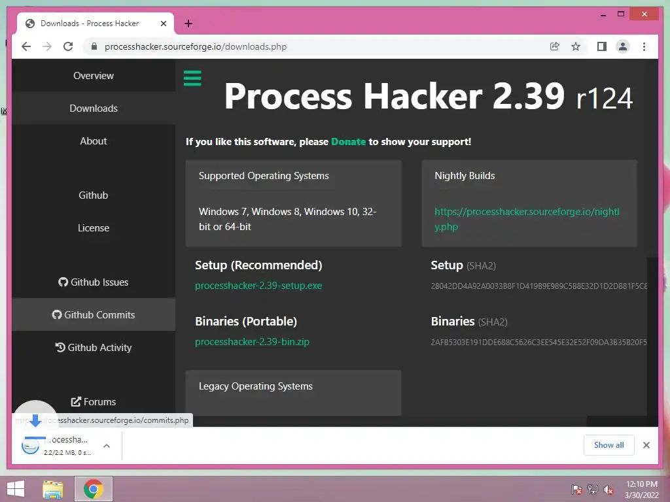The height and width of the screenshot is (502, 670).
Task: Click the padlock site info icon
Action: point(94,46)
